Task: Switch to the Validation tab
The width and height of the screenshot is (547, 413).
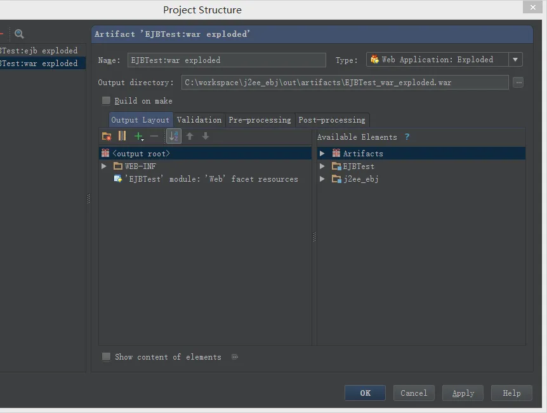Action: pyautogui.click(x=199, y=119)
